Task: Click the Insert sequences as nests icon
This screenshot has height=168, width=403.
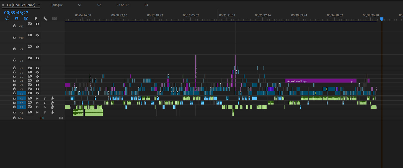Action: coord(7,19)
